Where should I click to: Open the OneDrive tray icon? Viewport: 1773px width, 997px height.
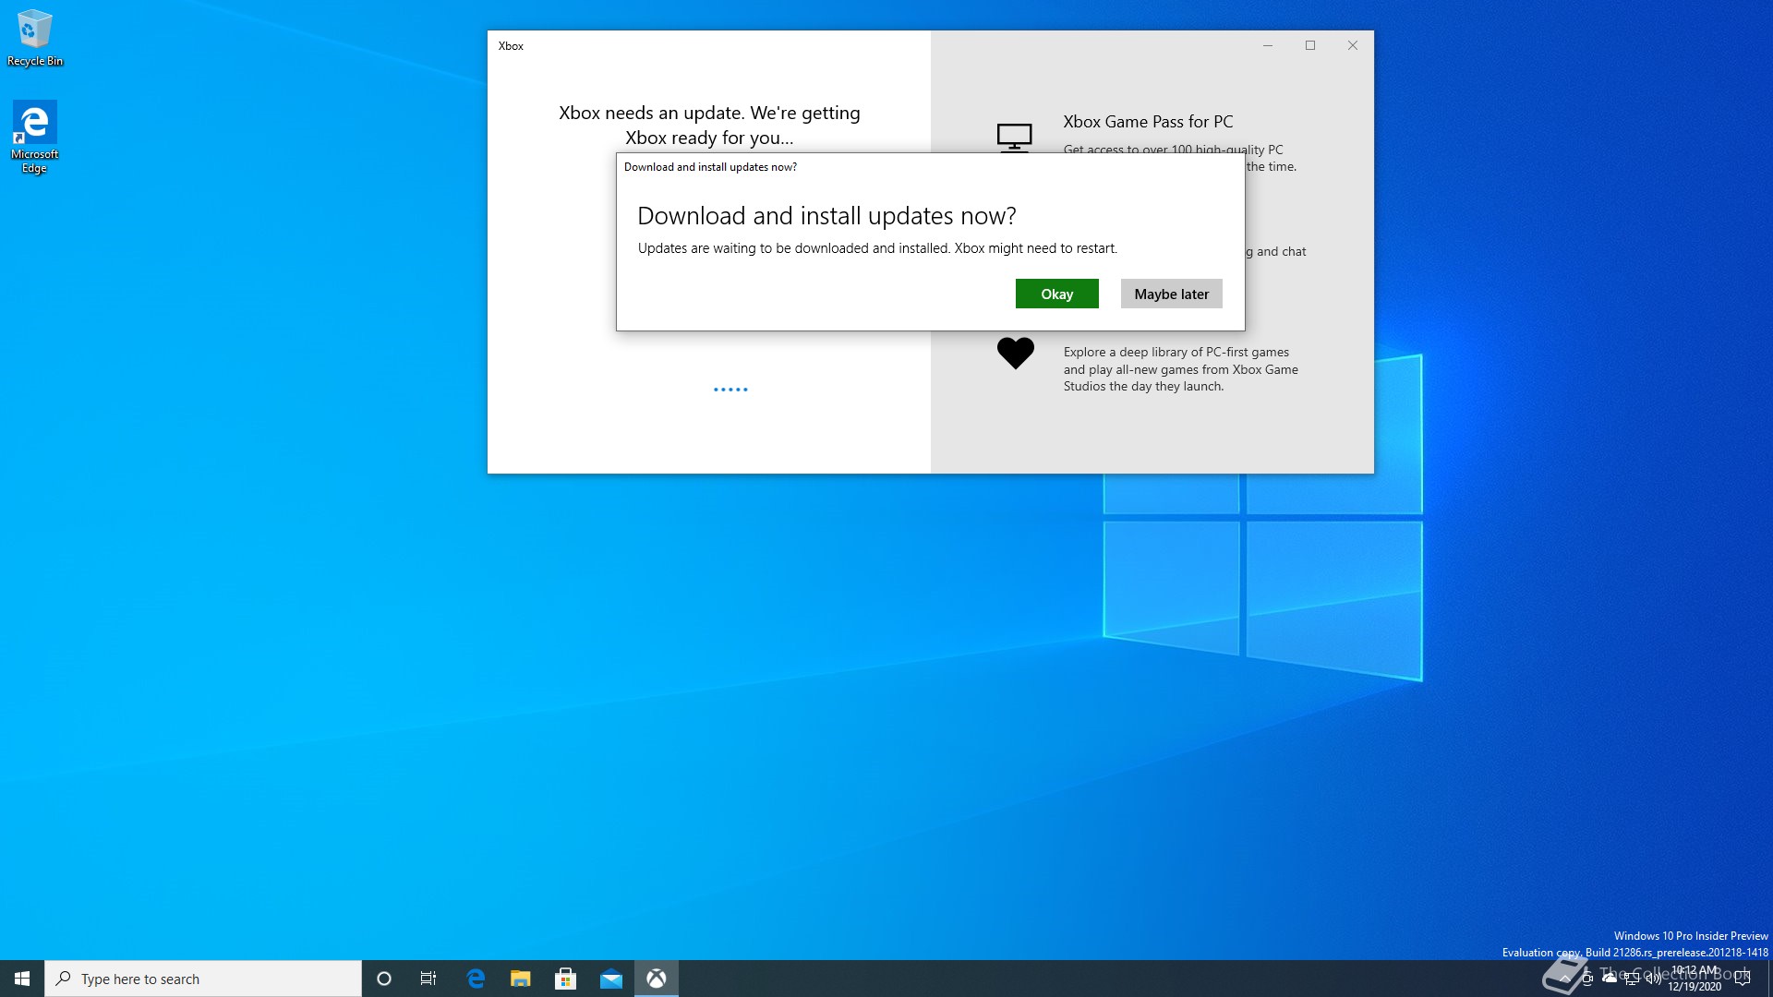(1610, 979)
